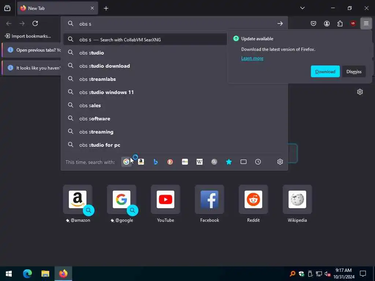
Task: Click the New Tab tab
Action: pyautogui.click(x=57, y=8)
